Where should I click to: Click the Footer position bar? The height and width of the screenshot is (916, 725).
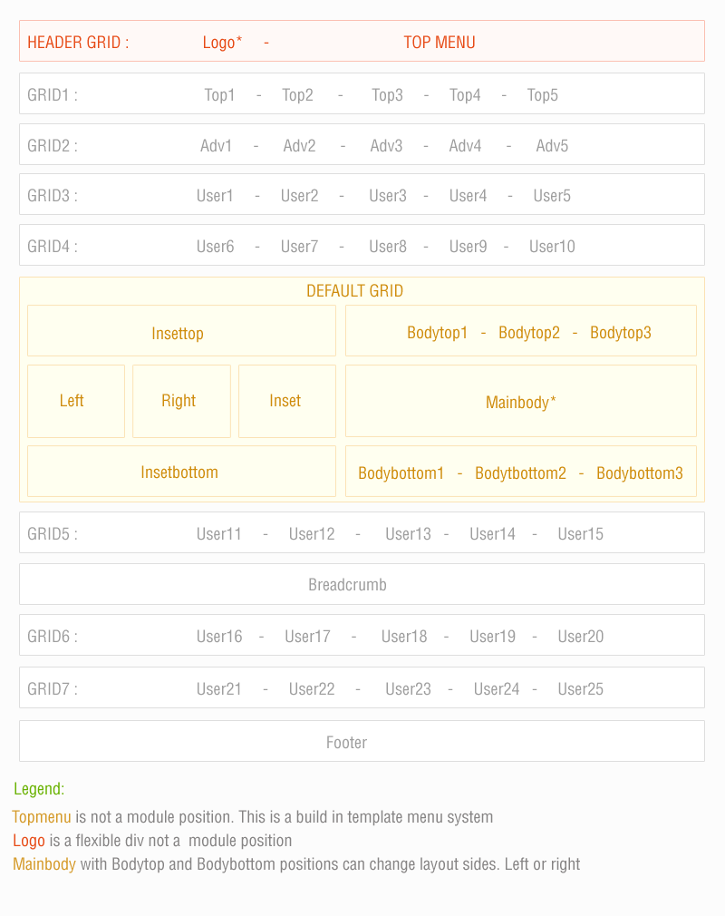coord(362,742)
